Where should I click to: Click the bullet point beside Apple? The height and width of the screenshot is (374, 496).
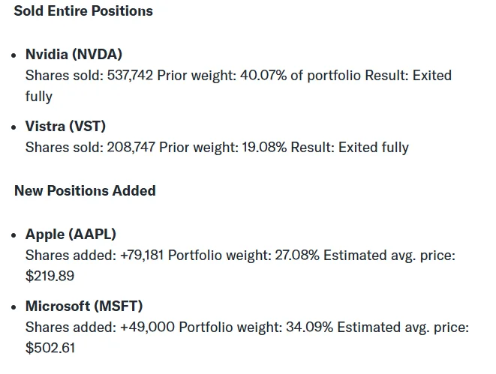click(15, 235)
